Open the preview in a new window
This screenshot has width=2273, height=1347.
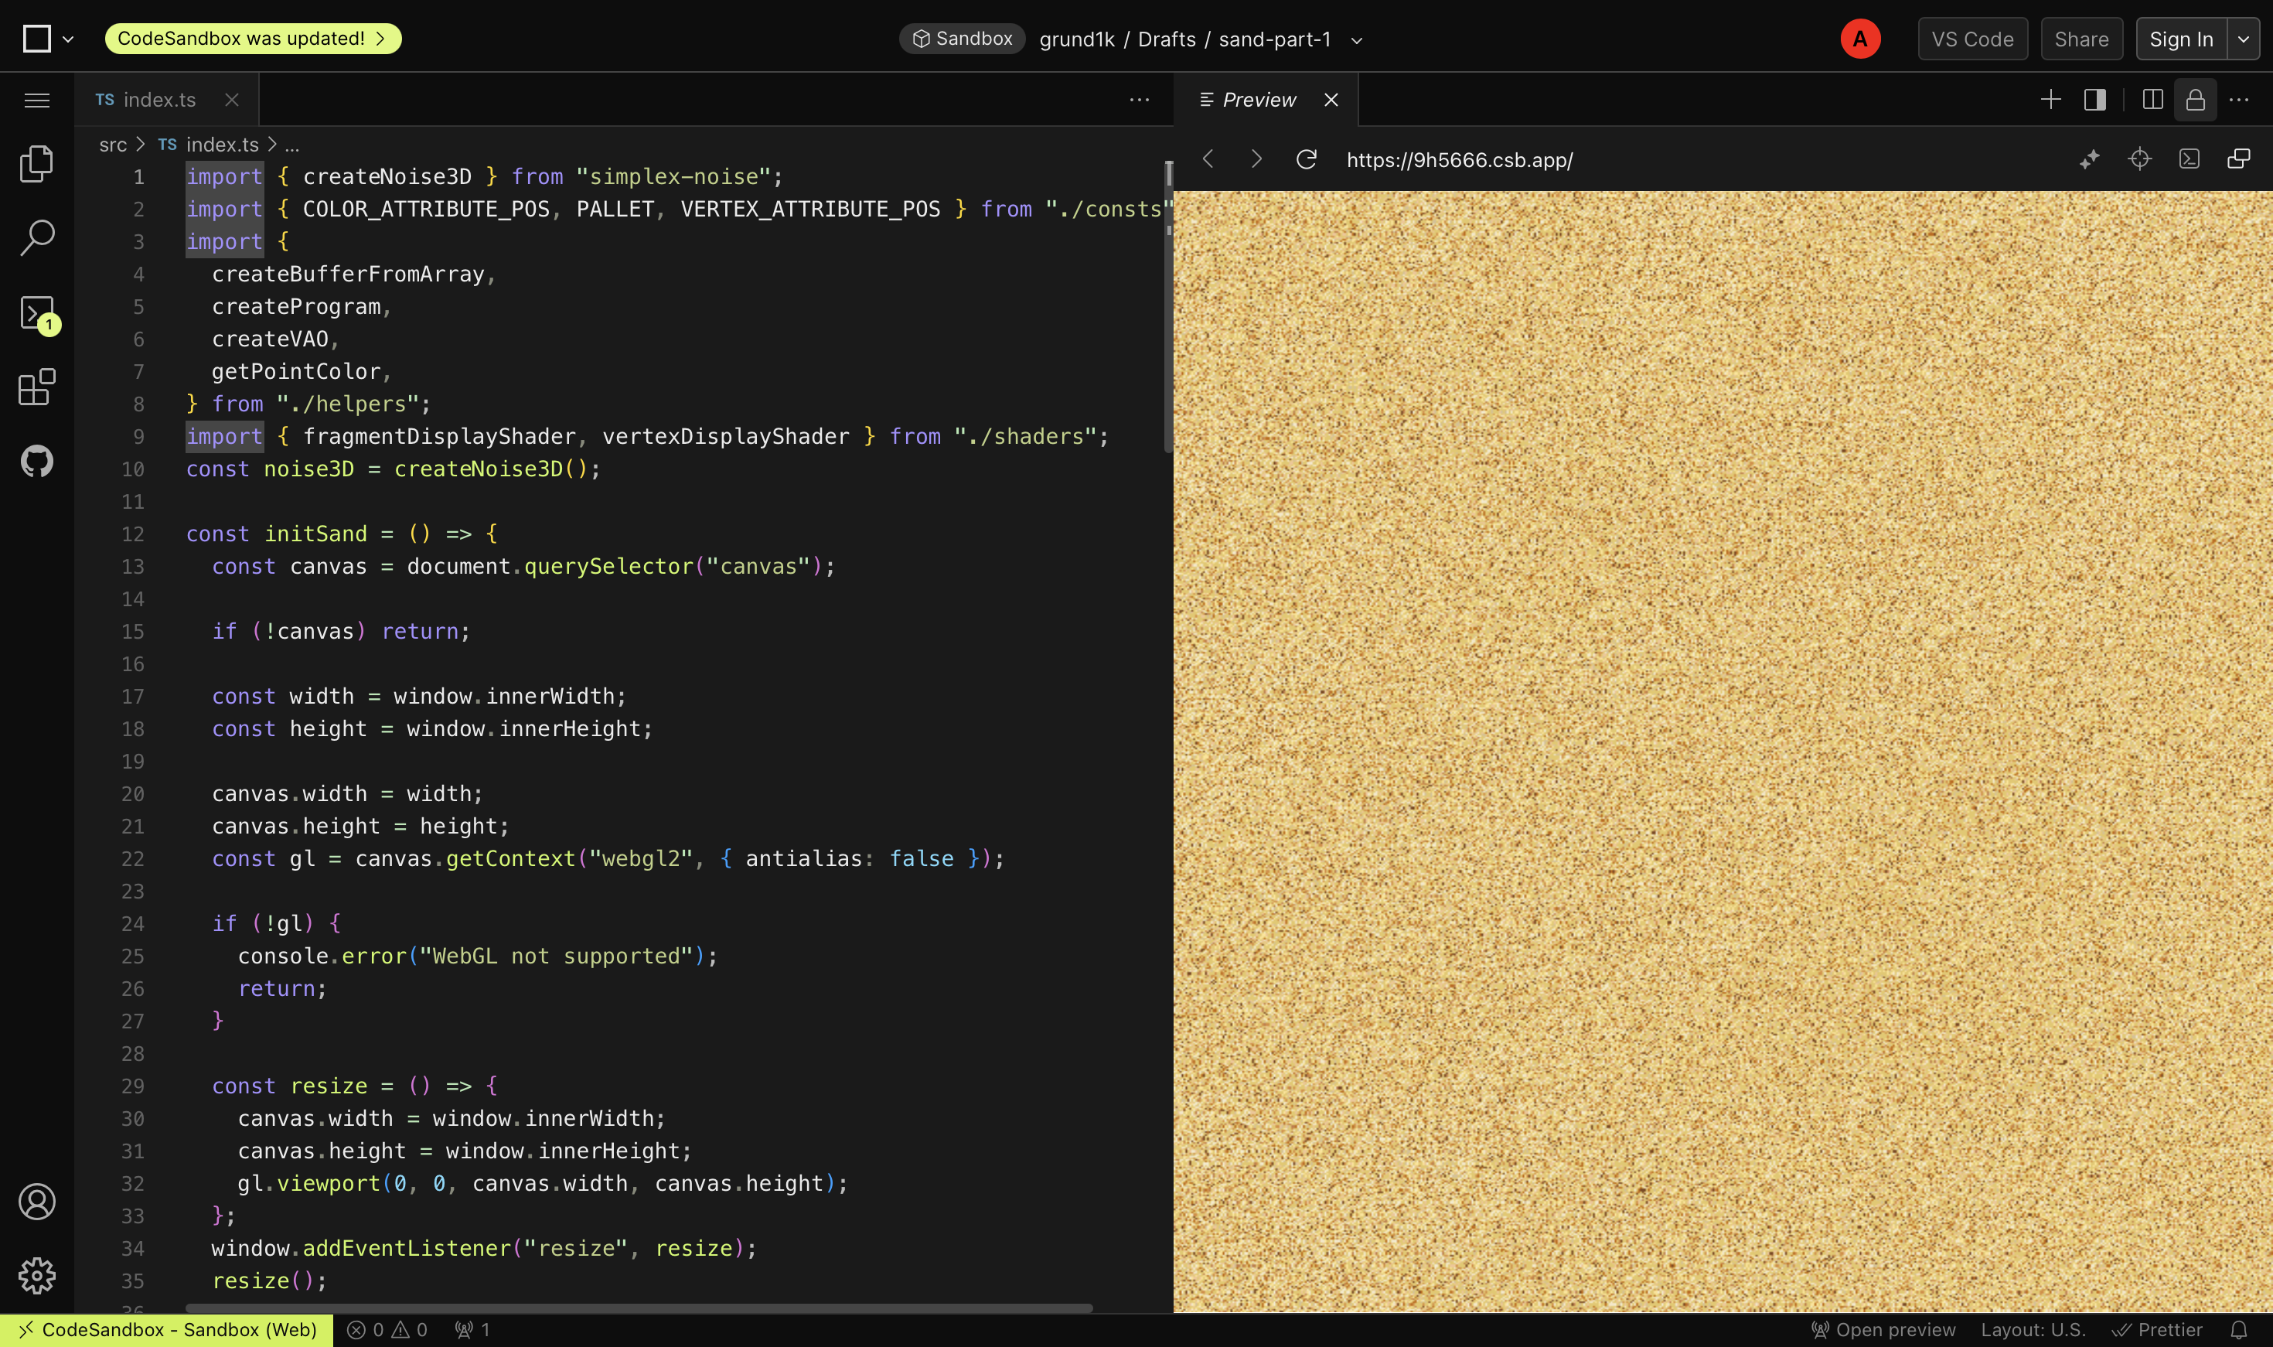point(2238,159)
